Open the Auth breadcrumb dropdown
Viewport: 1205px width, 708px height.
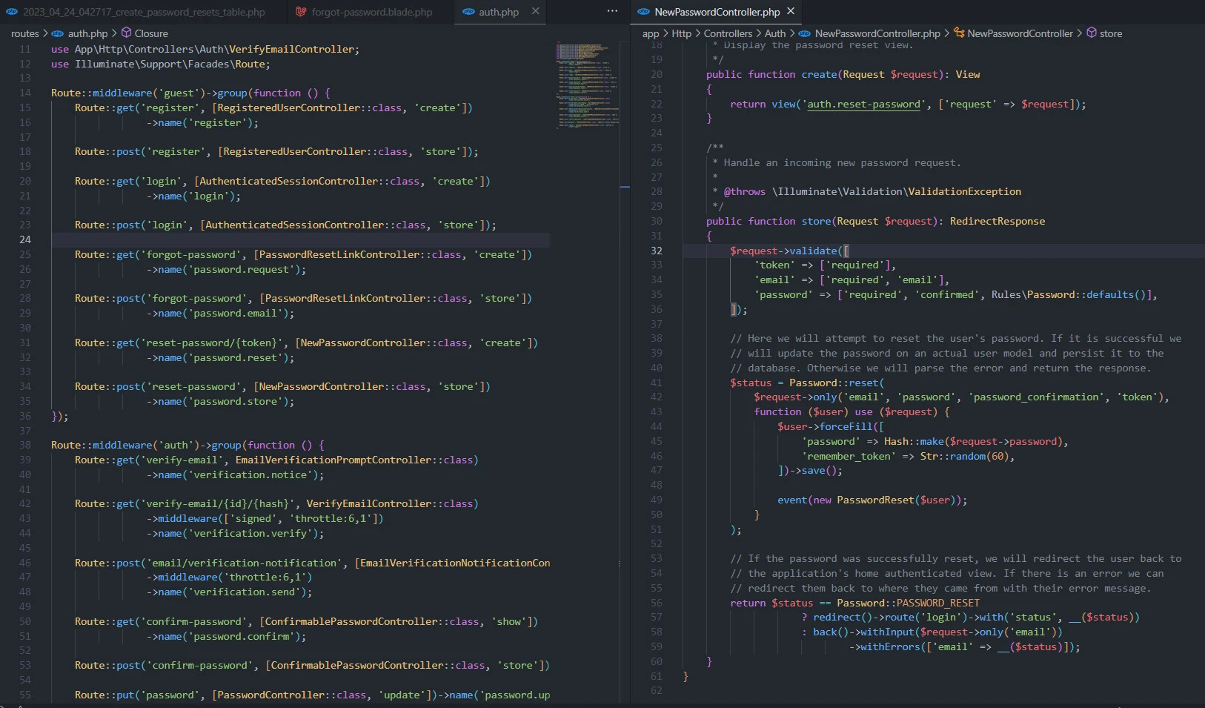point(775,33)
